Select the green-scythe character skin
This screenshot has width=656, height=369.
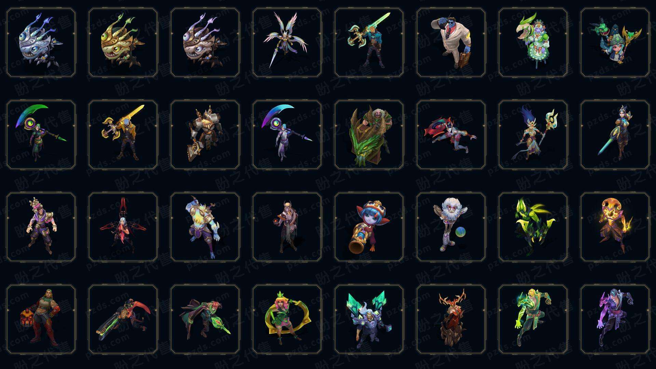tap(41, 135)
